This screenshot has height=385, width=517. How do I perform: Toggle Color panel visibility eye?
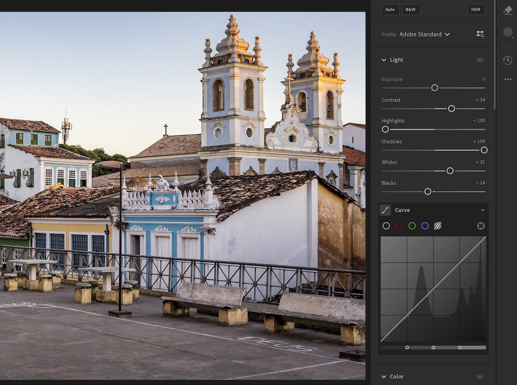(x=480, y=376)
